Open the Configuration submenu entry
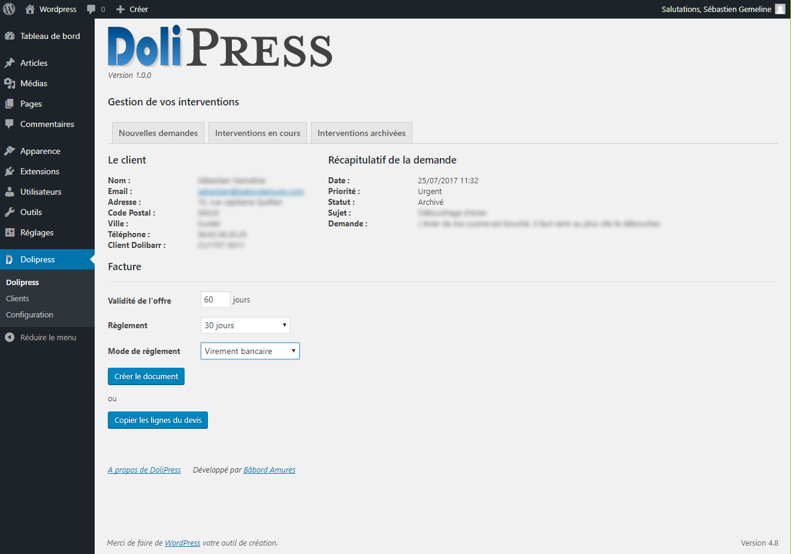 tap(29, 314)
